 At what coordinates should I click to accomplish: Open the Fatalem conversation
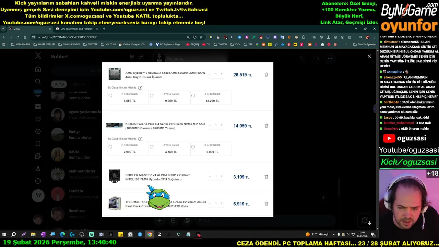coord(76,194)
